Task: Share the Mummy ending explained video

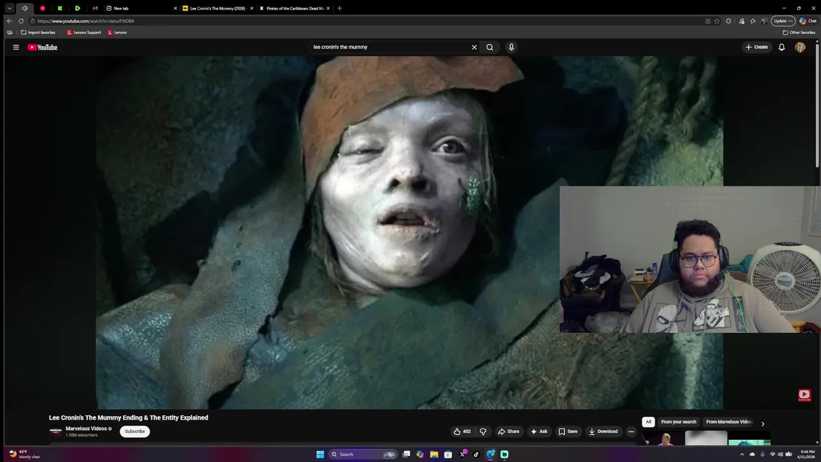Action: 509,431
